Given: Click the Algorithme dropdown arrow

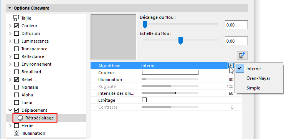Looking at the screenshot, I should (x=230, y=65).
